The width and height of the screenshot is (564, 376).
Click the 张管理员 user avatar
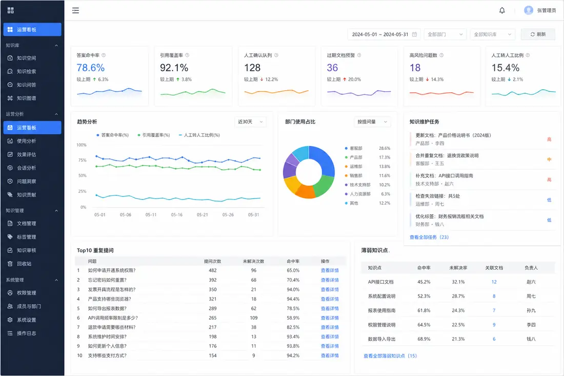click(529, 10)
